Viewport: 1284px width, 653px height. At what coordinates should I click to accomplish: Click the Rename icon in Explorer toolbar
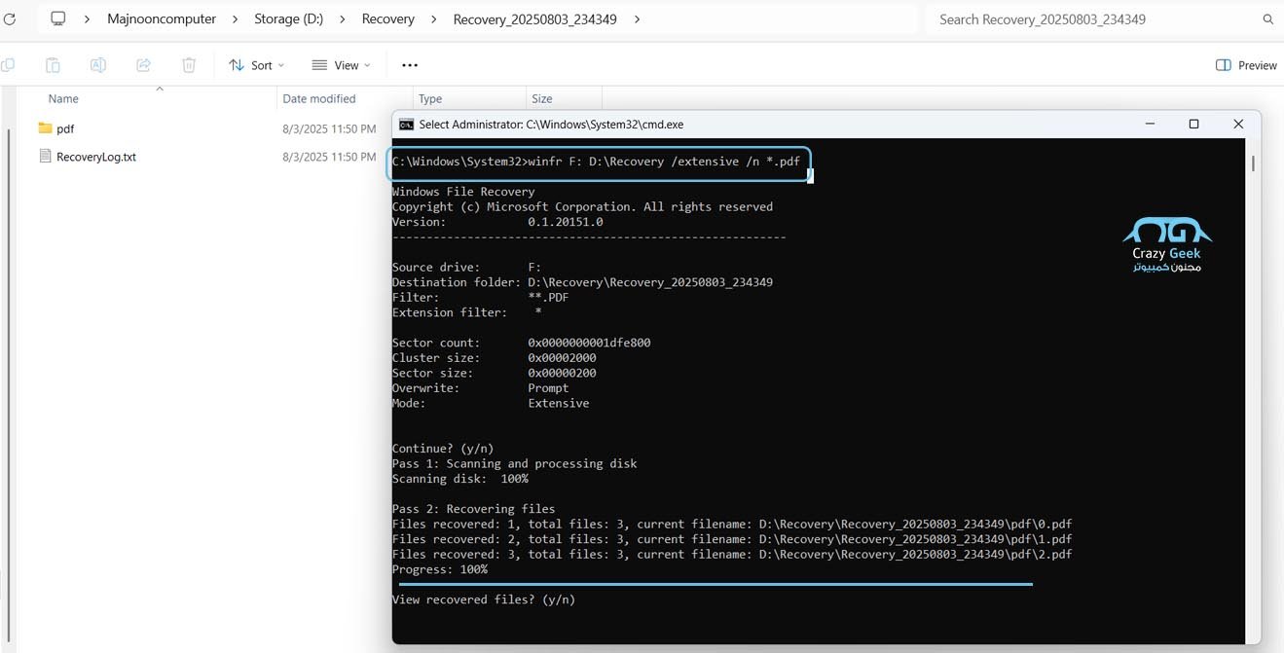[x=98, y=65]
